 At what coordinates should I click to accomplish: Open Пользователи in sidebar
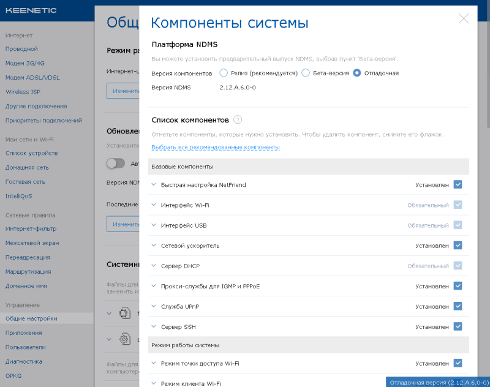pyautogui.click(x=26, y=347)
